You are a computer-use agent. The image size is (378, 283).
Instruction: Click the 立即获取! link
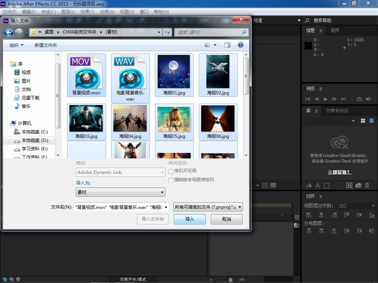pos(340,172)
